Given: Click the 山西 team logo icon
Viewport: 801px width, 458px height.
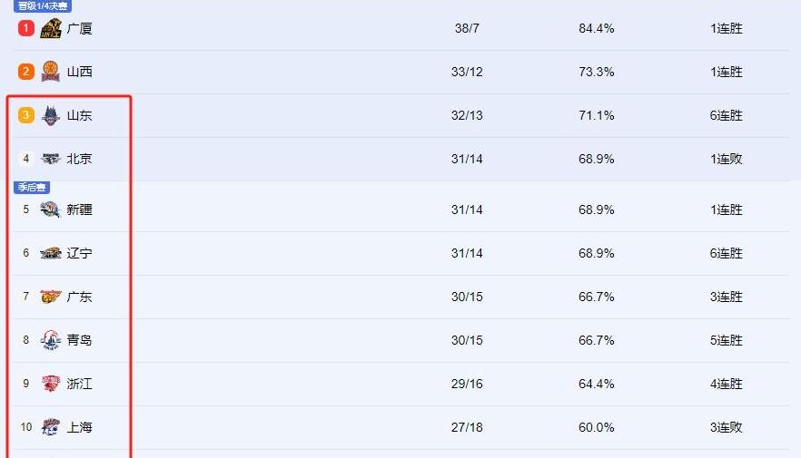Looking at the screenshot, I should (51, 72).
